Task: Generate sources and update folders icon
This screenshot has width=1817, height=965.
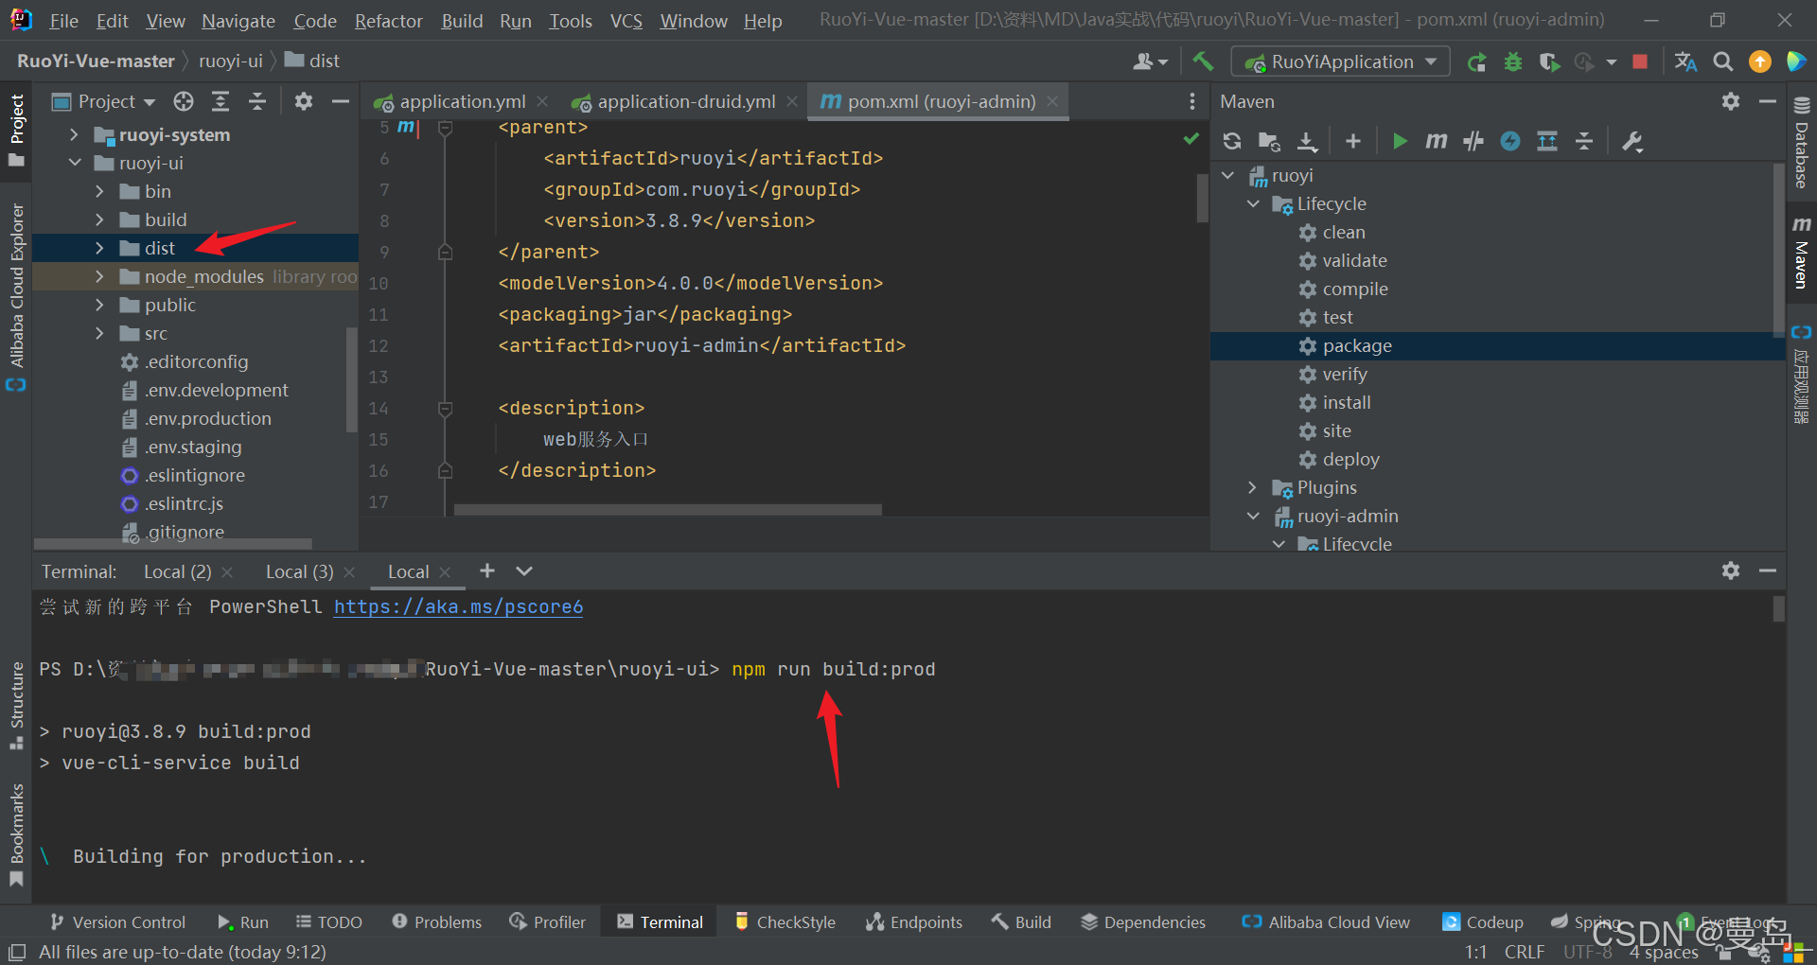Action: (x=1269, y=141)
